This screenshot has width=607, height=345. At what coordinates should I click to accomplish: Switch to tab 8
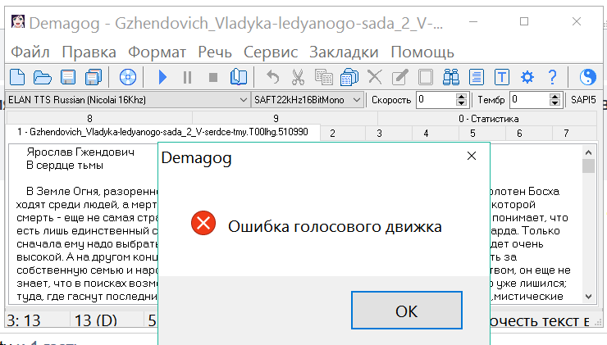click(x=89, y=118)
